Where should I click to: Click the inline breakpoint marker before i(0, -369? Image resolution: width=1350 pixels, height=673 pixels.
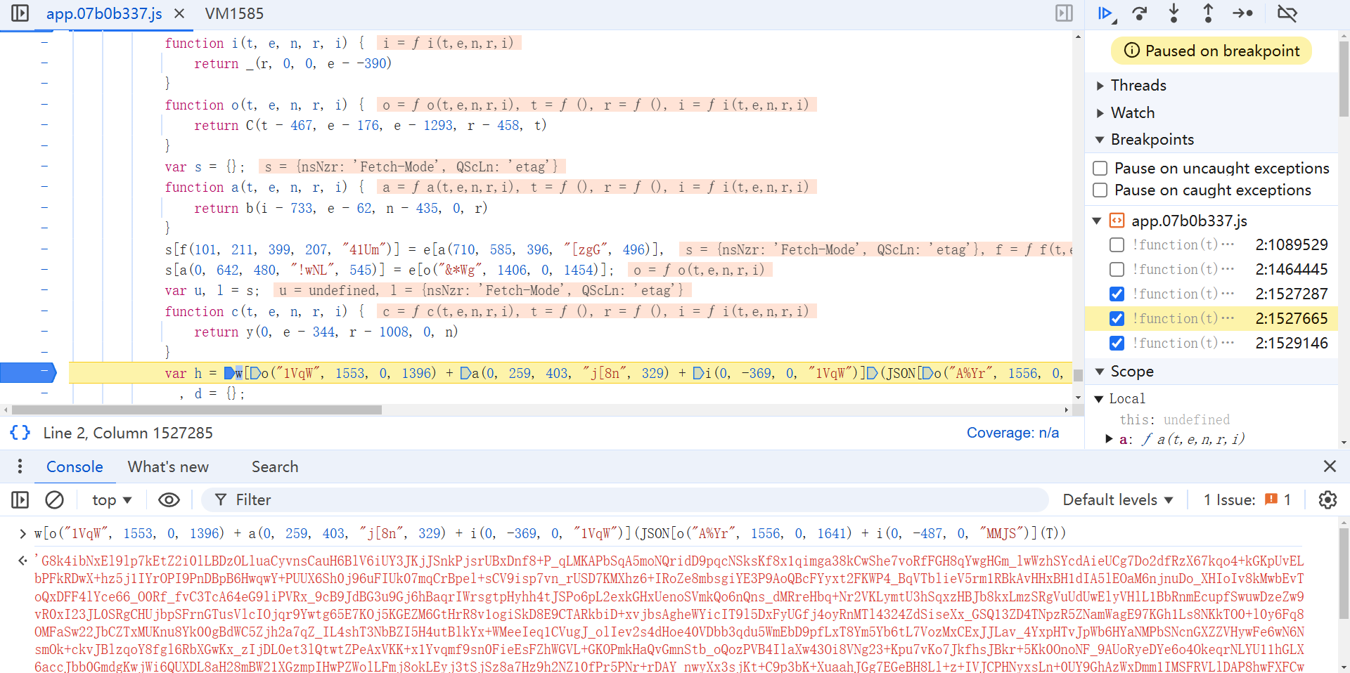click(x=697, y=373)
